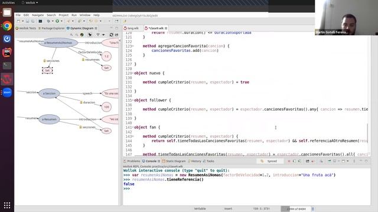
Task: Open Terminal from the dock
Action: pyautogui.click(x=7, y=65)
